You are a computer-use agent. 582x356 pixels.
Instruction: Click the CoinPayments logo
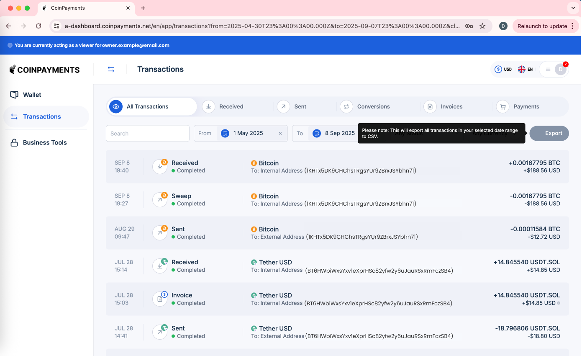44,70
